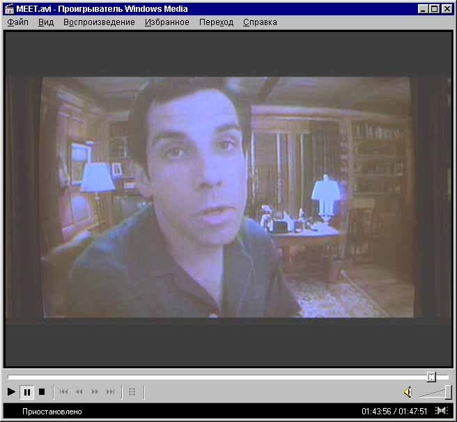Click the video display area

pos(228,198)
